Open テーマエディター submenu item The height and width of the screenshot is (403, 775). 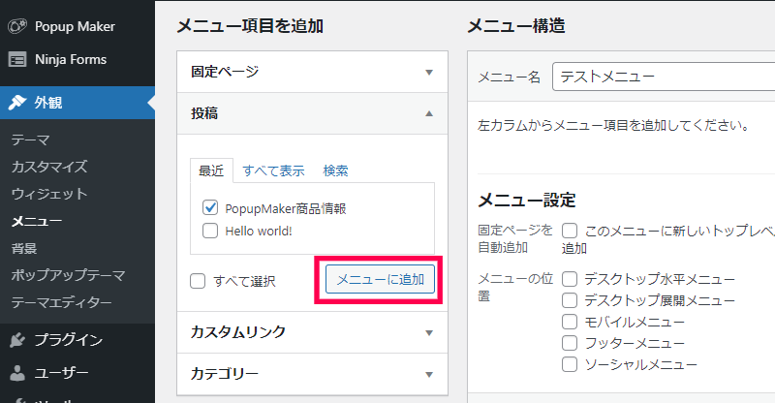tap(62, 302)
